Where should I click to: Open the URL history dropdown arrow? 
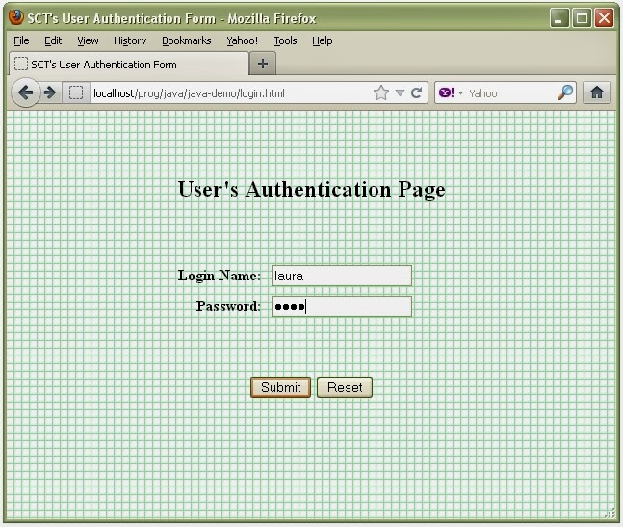tap(401, 93)
